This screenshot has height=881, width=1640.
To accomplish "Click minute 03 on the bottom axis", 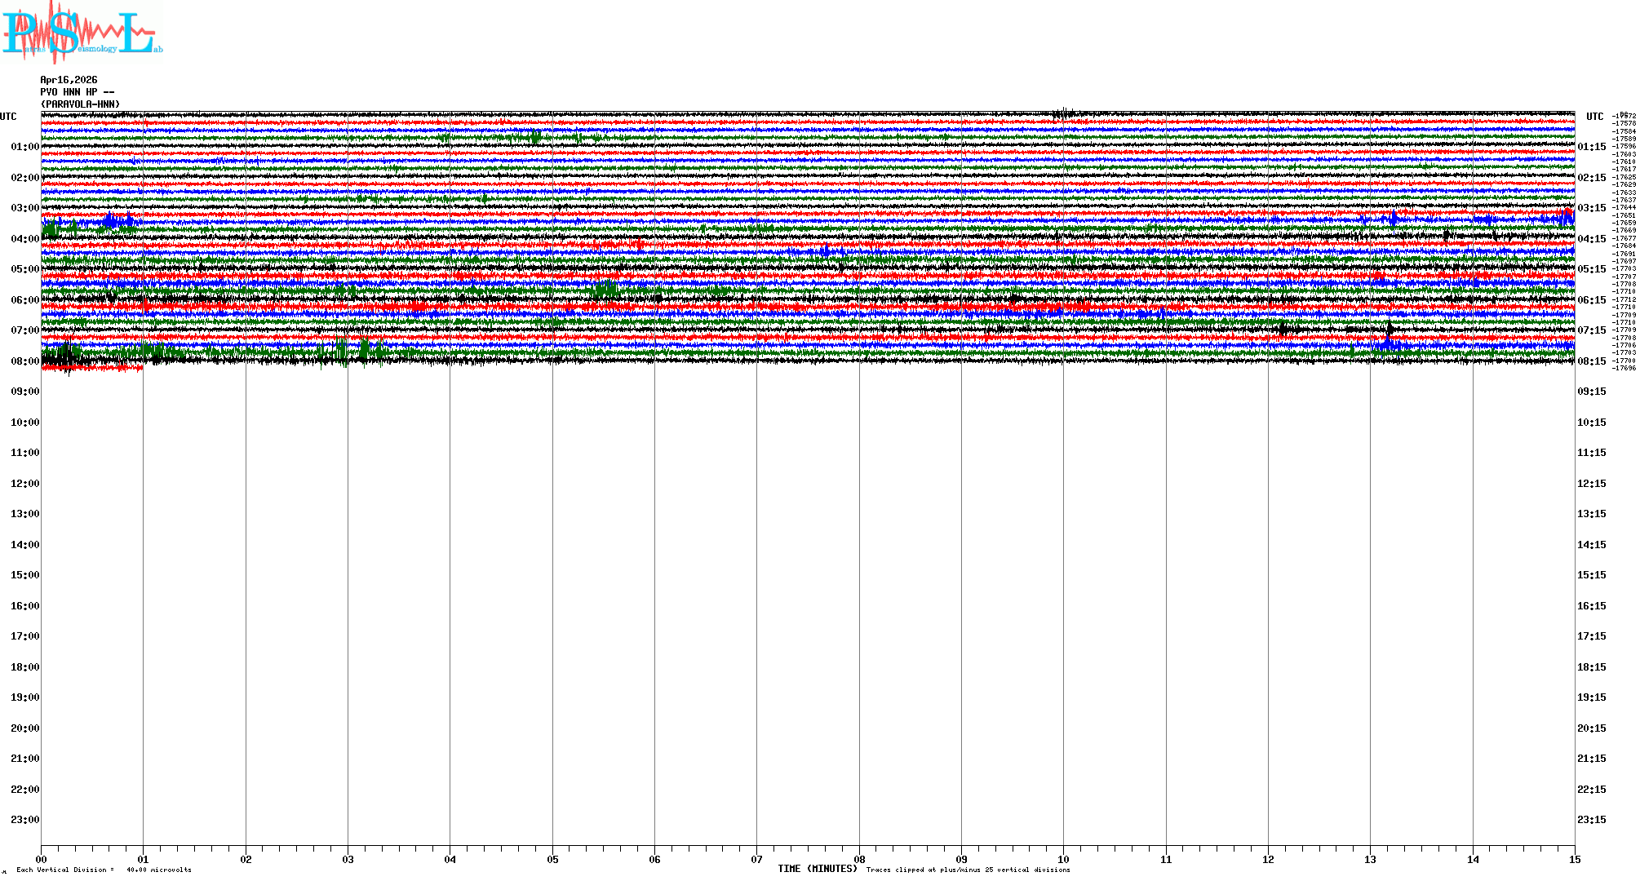I will 348,860.
